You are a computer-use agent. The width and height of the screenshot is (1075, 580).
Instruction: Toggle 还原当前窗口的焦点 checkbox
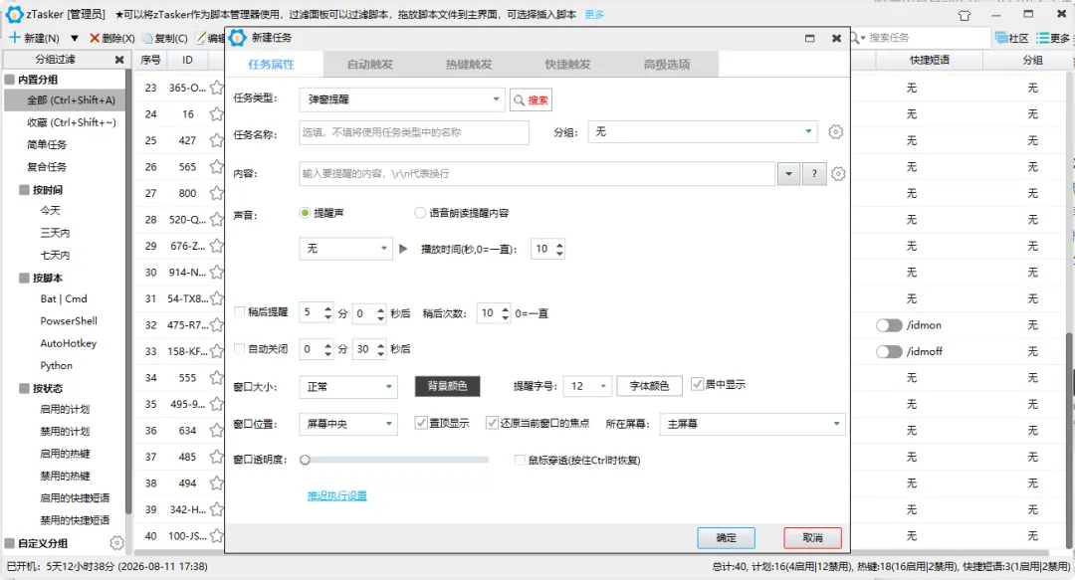click(x=492, y=423)
